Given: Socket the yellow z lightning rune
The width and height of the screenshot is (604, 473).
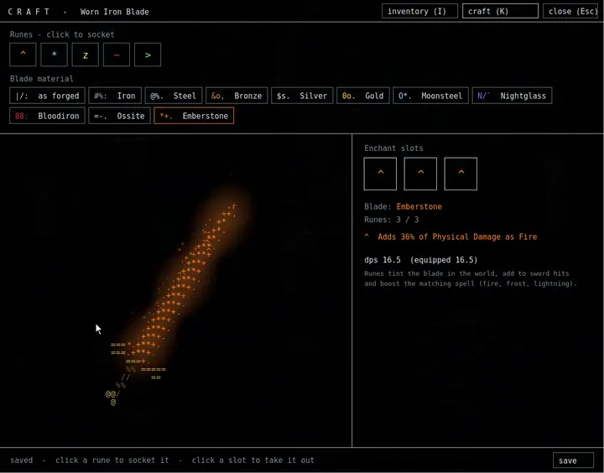Looking at the screenshot, I should pyautogui.click(x=85, y=55).
